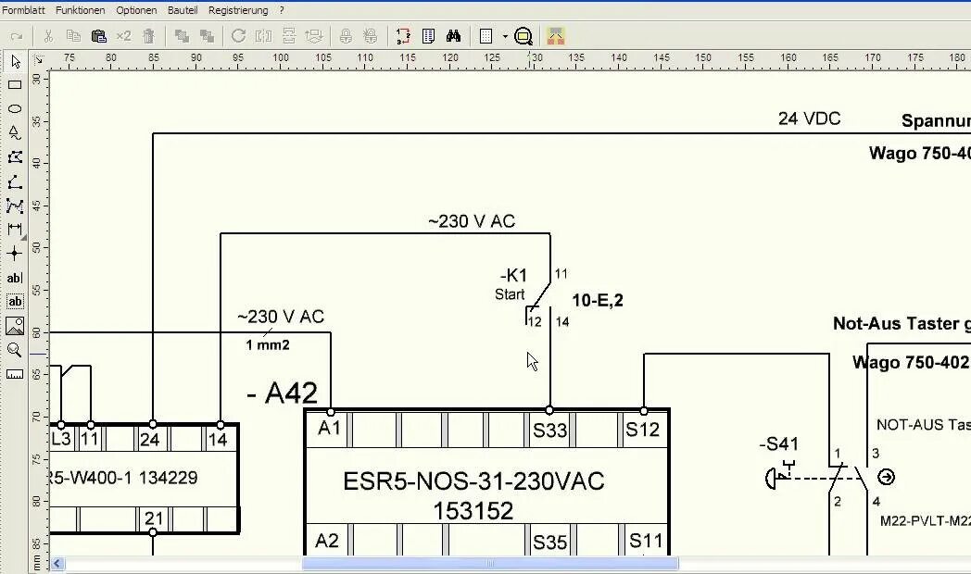This screenshot has height=574, width=971.
Task: Click the unlock padlock icon
Action: [371, 36]
